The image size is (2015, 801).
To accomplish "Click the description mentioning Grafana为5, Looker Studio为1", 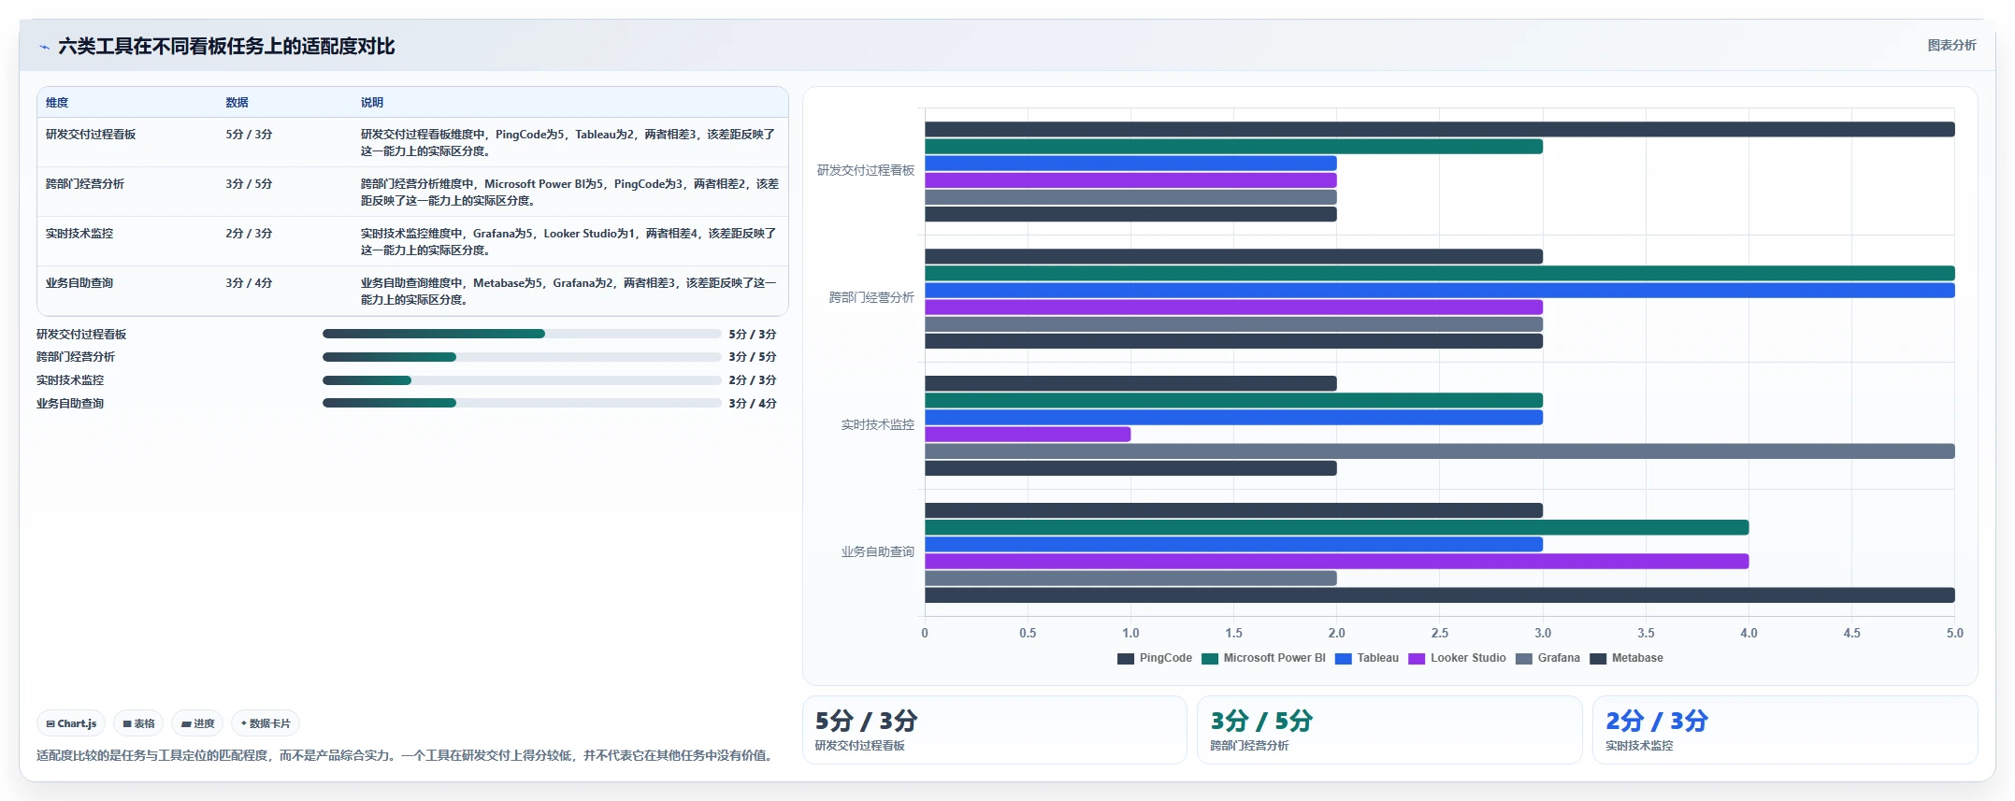I will coord(569,242).
